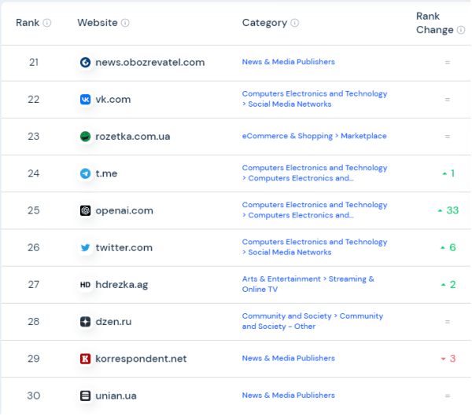The image size is (472, 416).
Task: Click the Category column info icon
Action: 295,23
